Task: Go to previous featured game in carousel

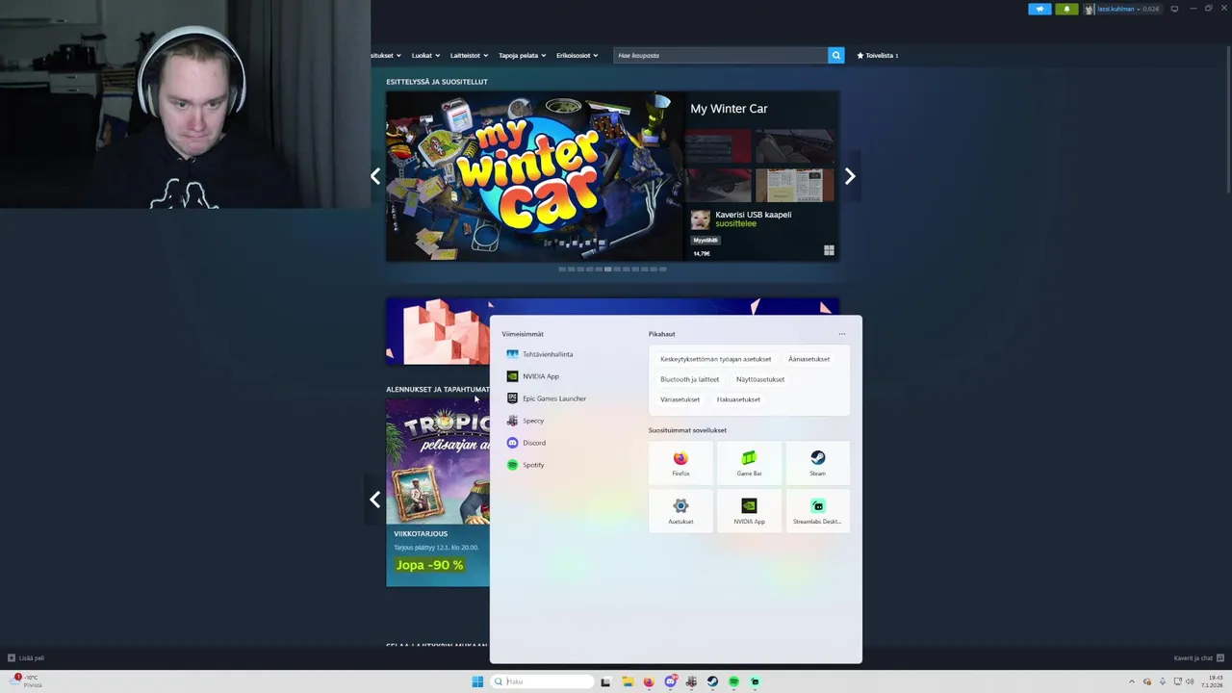Action: (375, 176)
